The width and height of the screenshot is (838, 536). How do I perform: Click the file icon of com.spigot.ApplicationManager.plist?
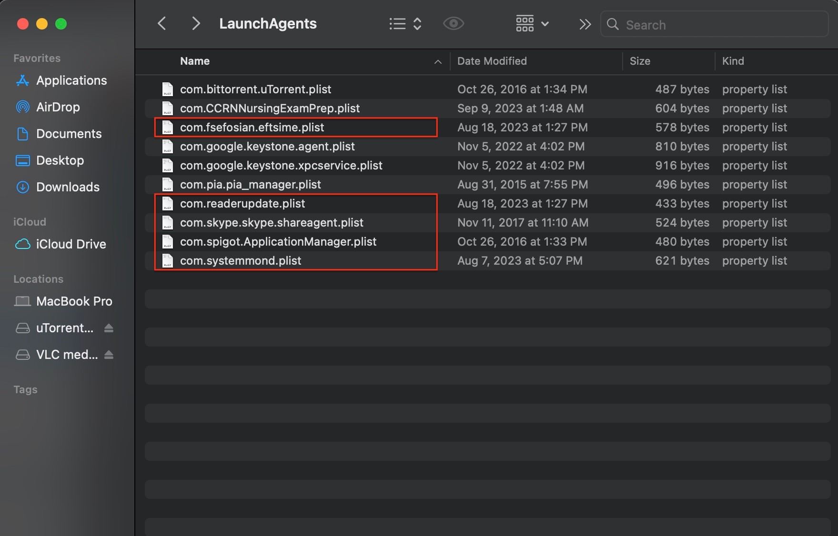167,241
